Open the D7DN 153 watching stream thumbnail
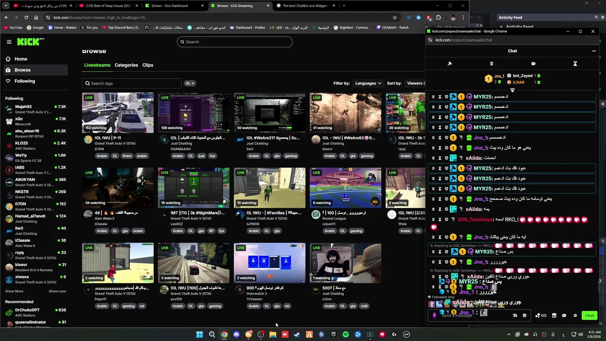 tap(118, 113)
